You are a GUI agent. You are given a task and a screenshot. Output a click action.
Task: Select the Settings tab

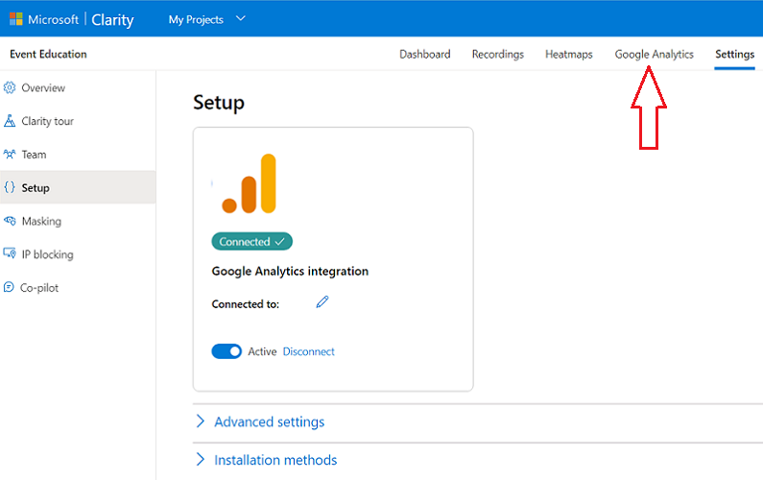pyautogui.click(x=734, y=54)
